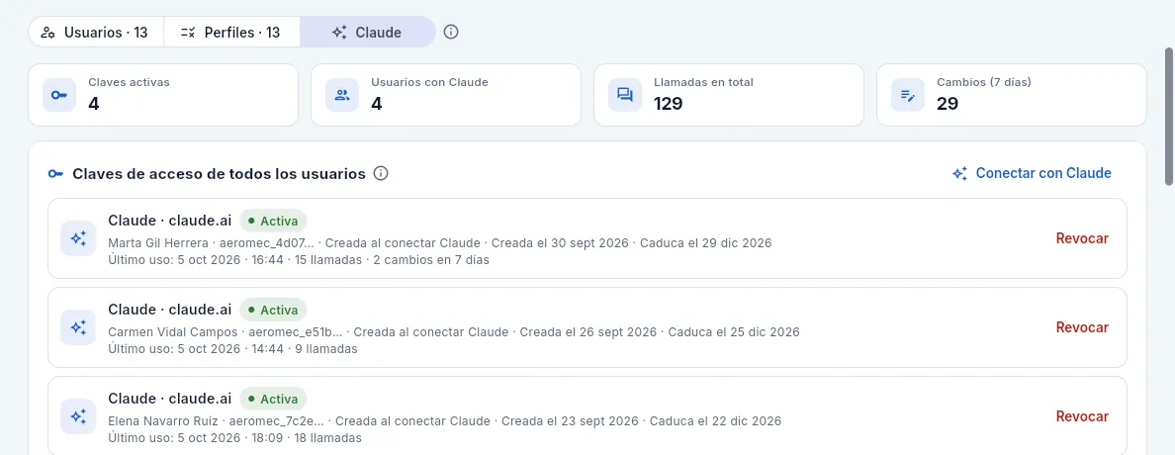Click text 'Elena Navarro Ruiz · aeromec_7c2e...'
This screenshot has width=1175, height=455.
[x=218, y=421]
